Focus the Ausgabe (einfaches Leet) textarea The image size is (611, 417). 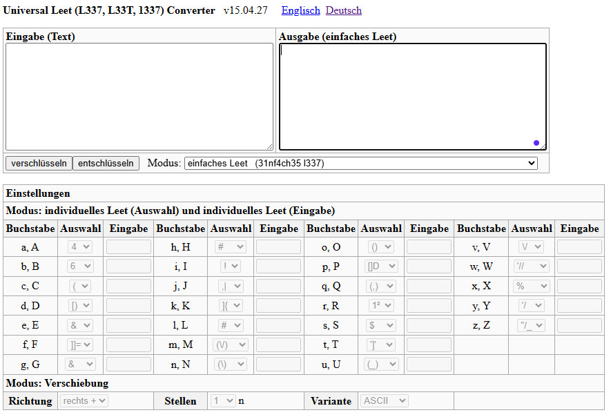click(x=413, y=97)
